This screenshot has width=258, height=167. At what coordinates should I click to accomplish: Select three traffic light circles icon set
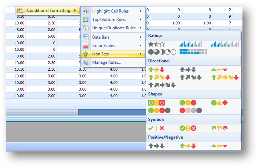click(x=188, y=103)
